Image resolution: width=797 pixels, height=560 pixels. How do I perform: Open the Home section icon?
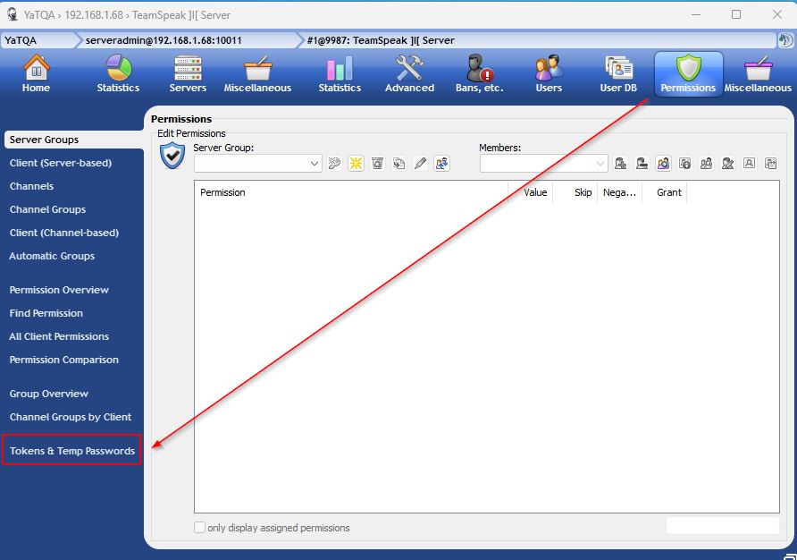pos(36,73)
